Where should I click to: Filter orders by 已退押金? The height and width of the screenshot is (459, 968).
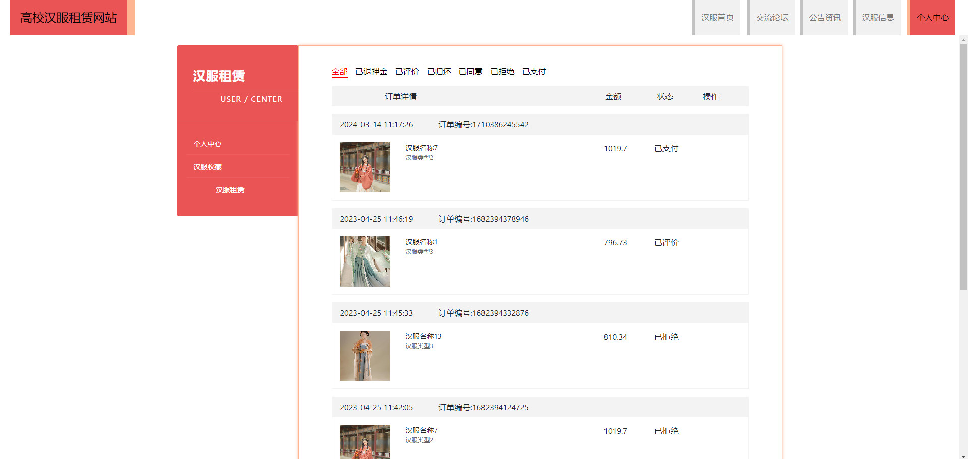pos(371,72)
